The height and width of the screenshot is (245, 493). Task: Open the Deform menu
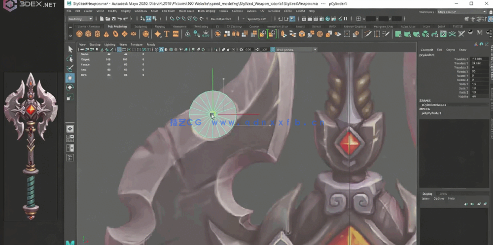coord(251,11)
